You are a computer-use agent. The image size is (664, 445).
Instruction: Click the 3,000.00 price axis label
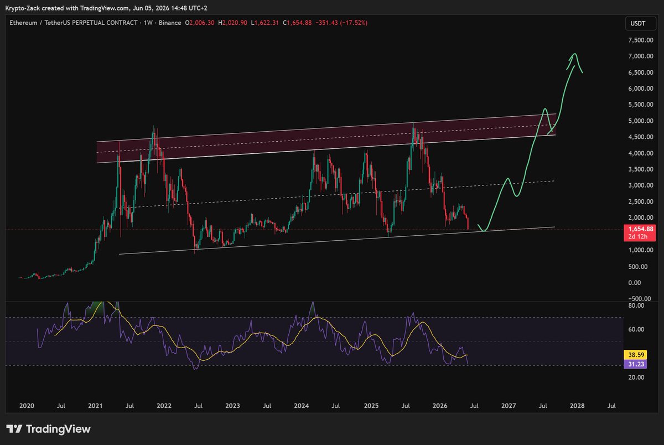tap(641, 185)
